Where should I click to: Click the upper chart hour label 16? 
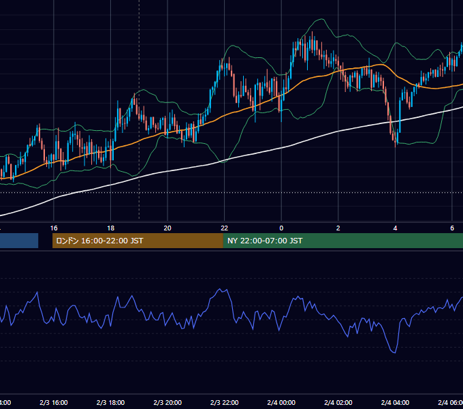pyautogui.click(x=54, y=228)
